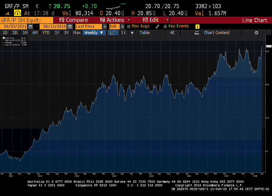Collapse panel with double-arrow icon
The height and width of the screenshot is (196, 272).
pyautogui.click(x=172, y=33)
